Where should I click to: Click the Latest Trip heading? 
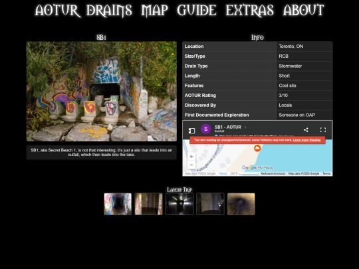click(x=179, y=189)
